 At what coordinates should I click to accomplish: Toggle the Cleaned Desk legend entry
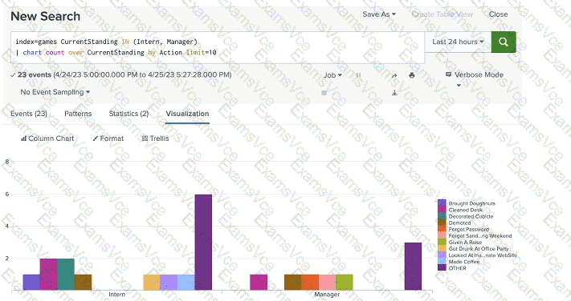tap(460, 210)
